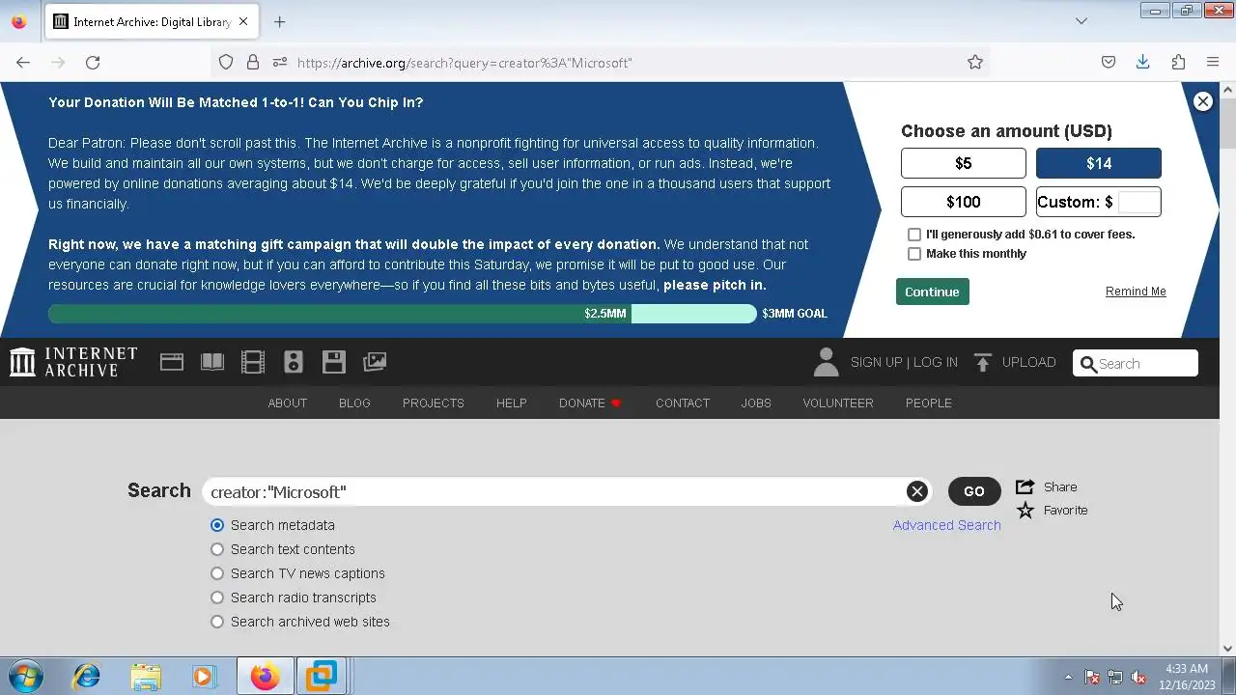This screenshot has width=1236, height=695.
Task: Click the LOG IN link
Action: coord(936,362)
